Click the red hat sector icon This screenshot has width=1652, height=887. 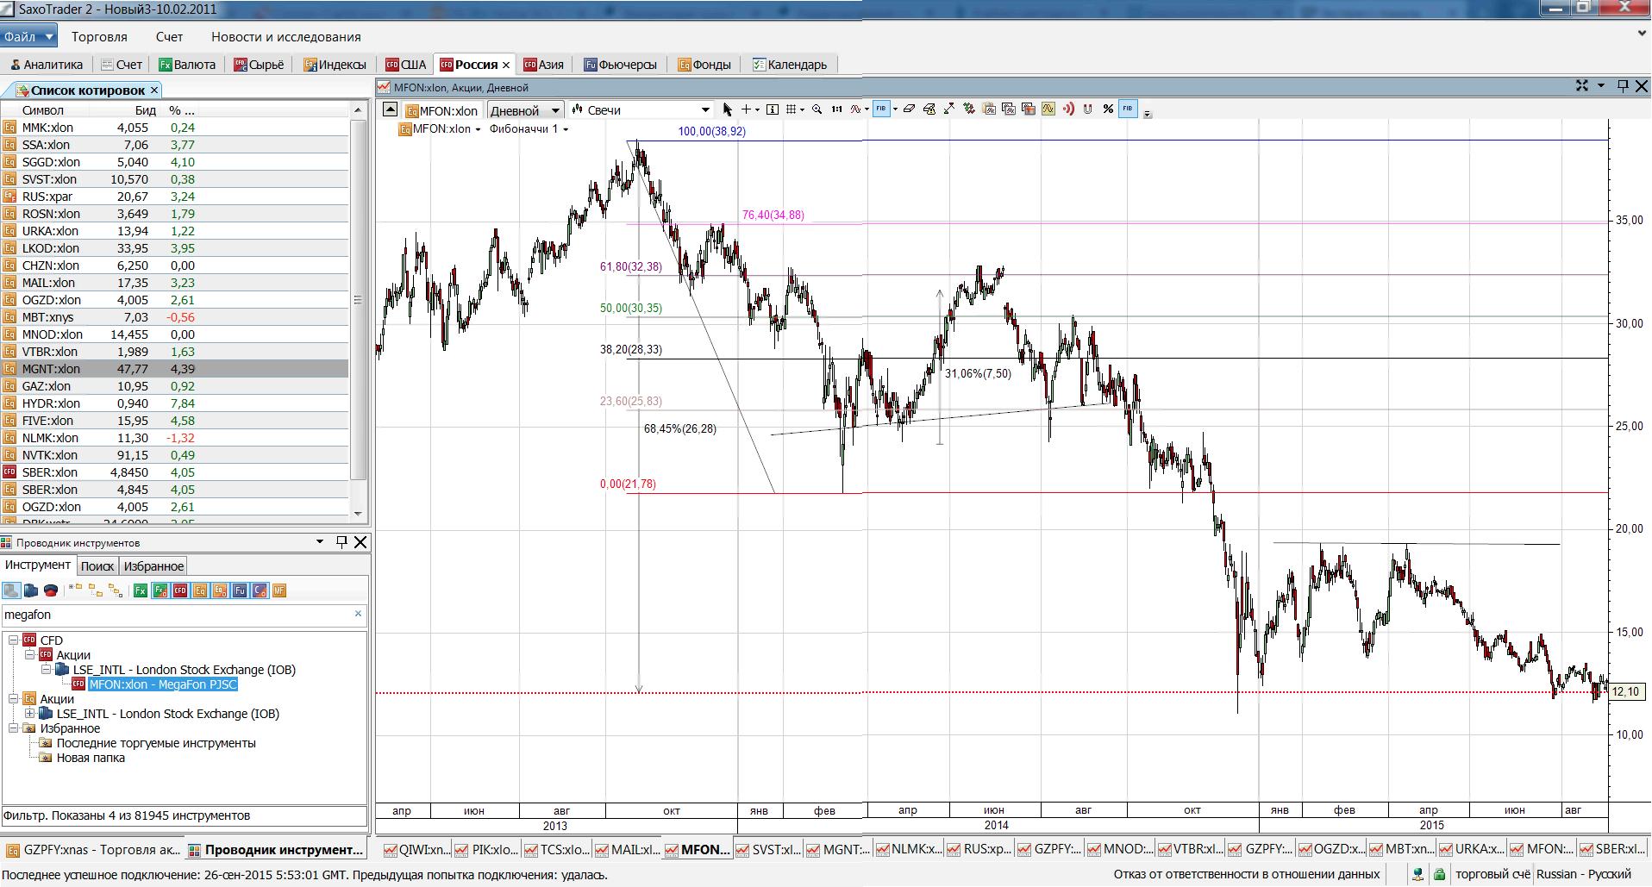pos(51,590)
